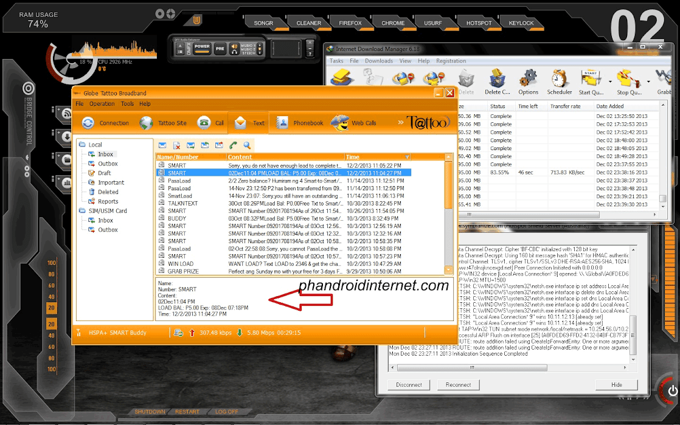Screen dimensions: 680x425
Task: Click the delete message icon with red X
Action: (x=176, y=145)
